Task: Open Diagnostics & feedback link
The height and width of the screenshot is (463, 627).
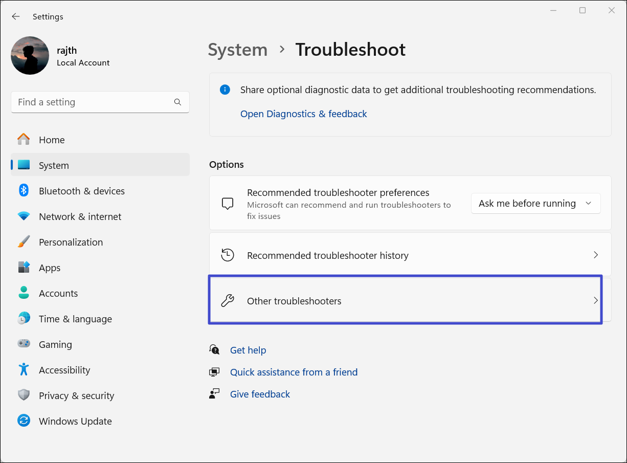Action: [x=303, y=114]
